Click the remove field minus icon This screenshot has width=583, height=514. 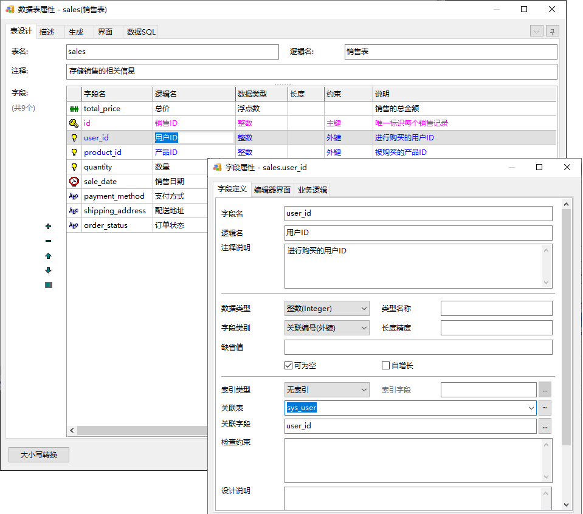[x=49, y=241]
